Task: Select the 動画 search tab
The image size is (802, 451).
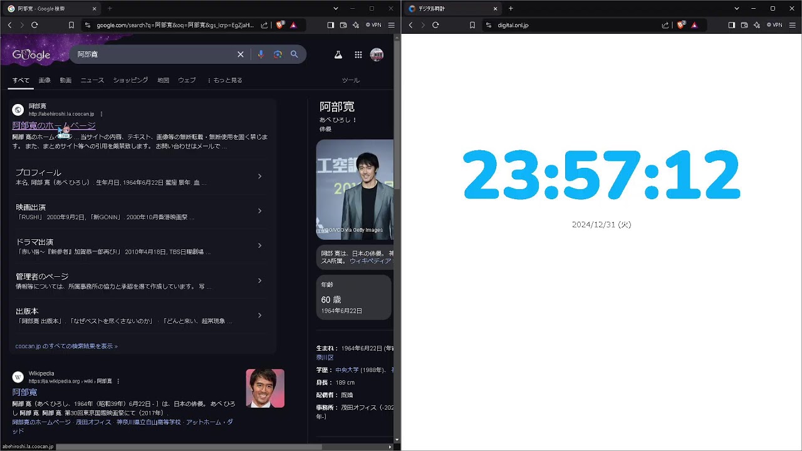Action: [x=66, y=80]
